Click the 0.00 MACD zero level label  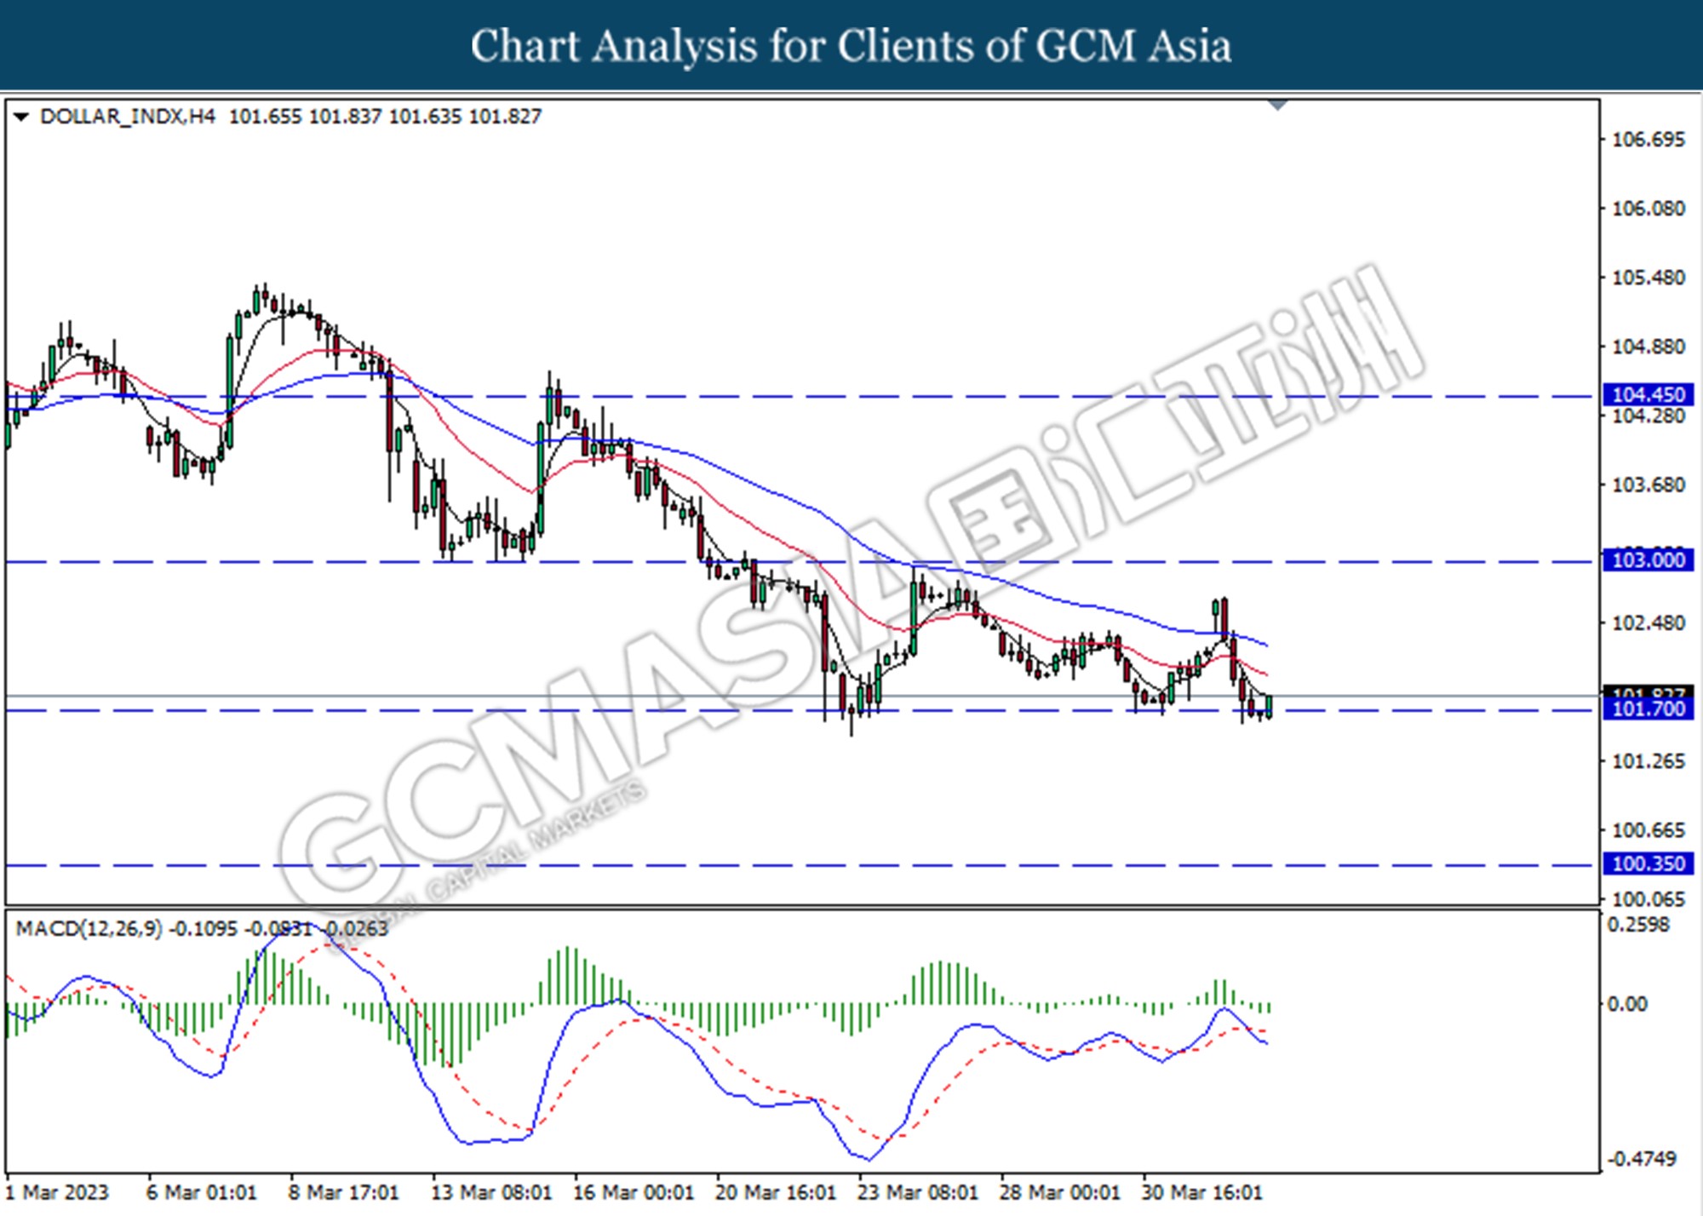1627,1005
